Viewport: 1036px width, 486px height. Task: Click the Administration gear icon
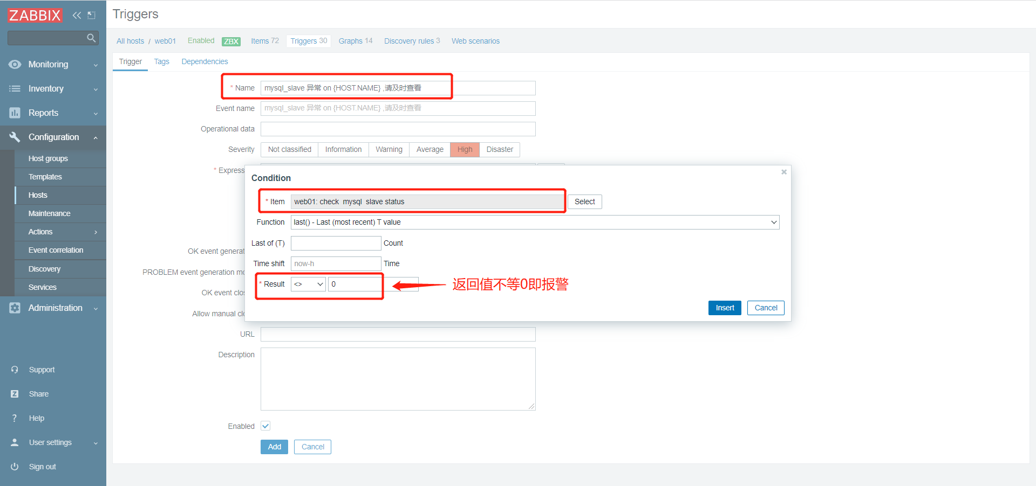point(15,308)
